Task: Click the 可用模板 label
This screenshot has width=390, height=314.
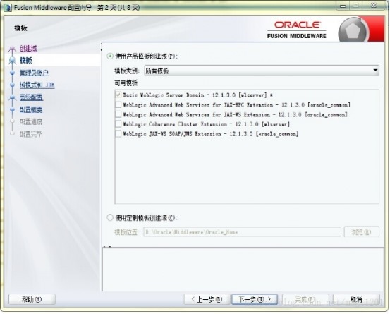Action: click(x=126, y=83)
